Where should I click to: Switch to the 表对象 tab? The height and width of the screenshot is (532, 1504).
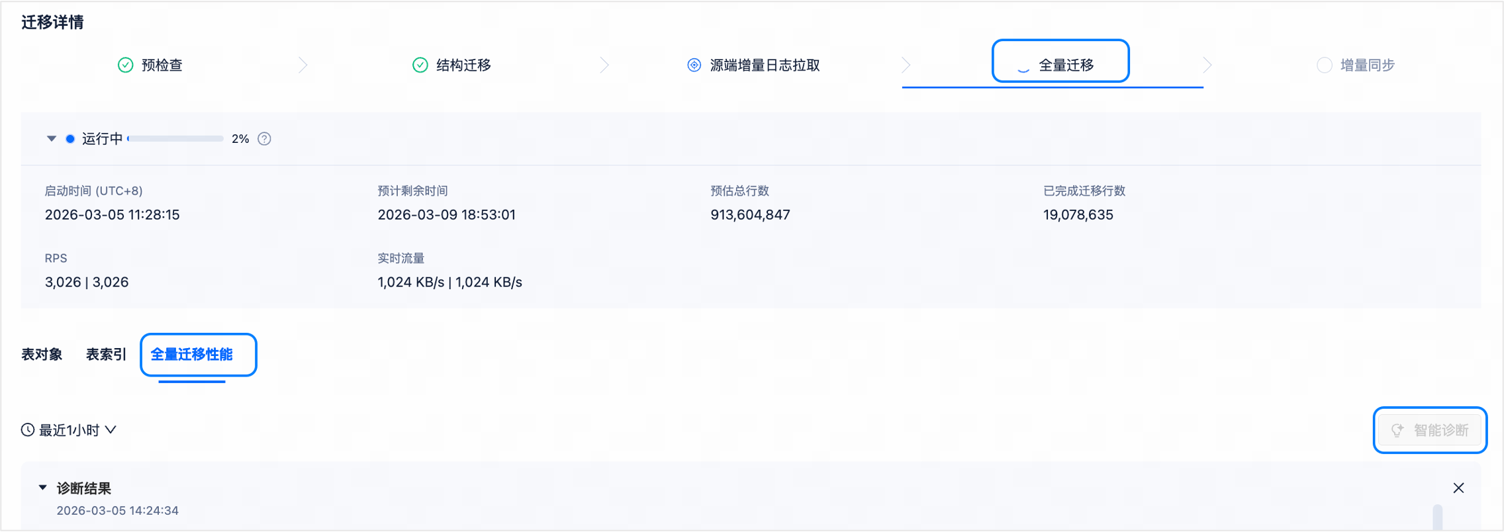tap(42, 355)
